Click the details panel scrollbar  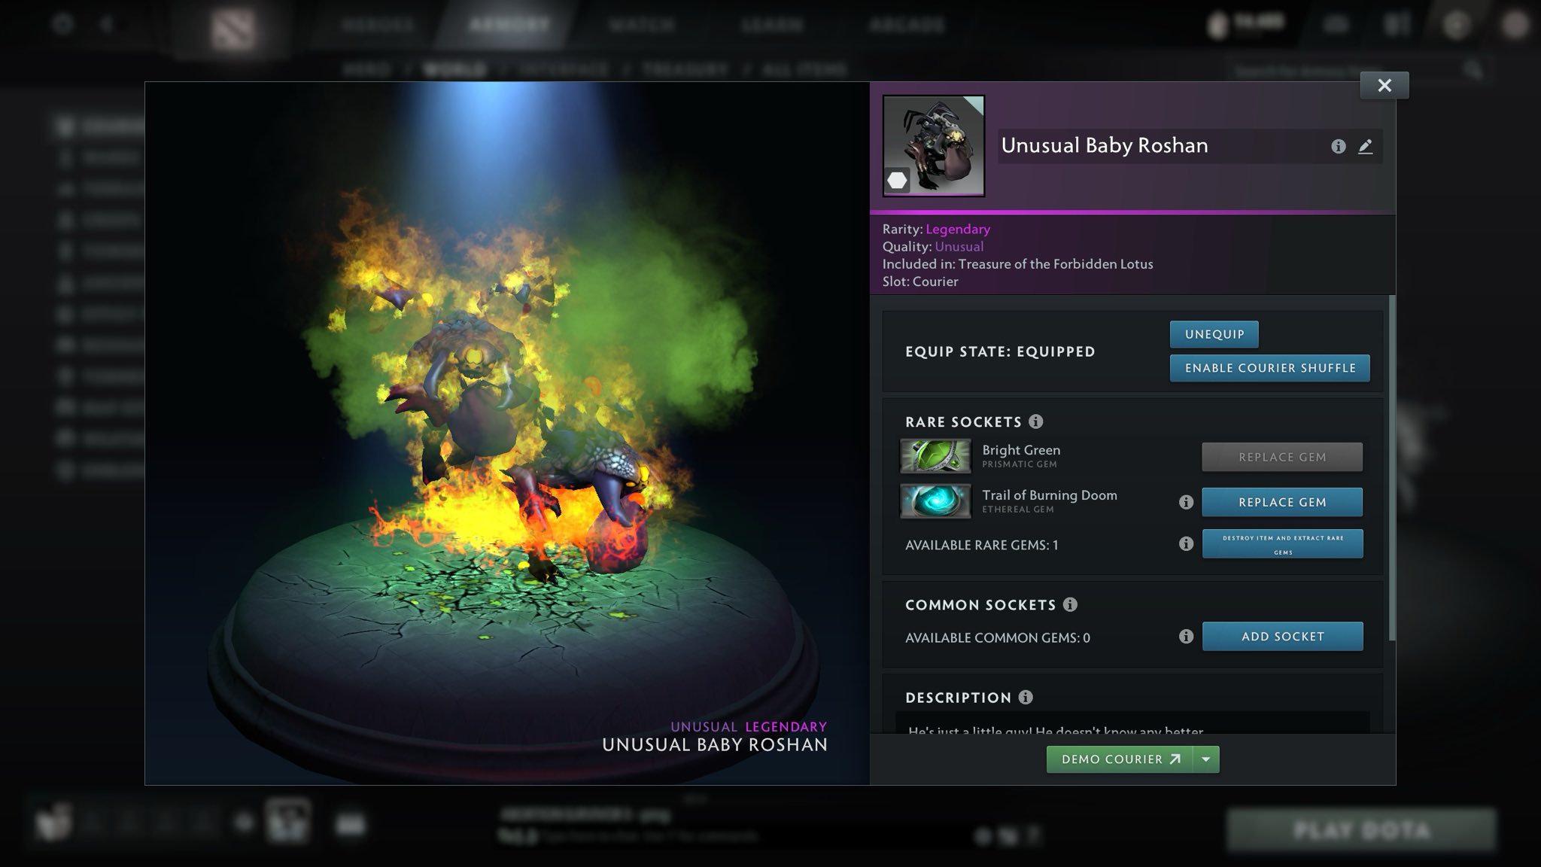click(1391, 468)
